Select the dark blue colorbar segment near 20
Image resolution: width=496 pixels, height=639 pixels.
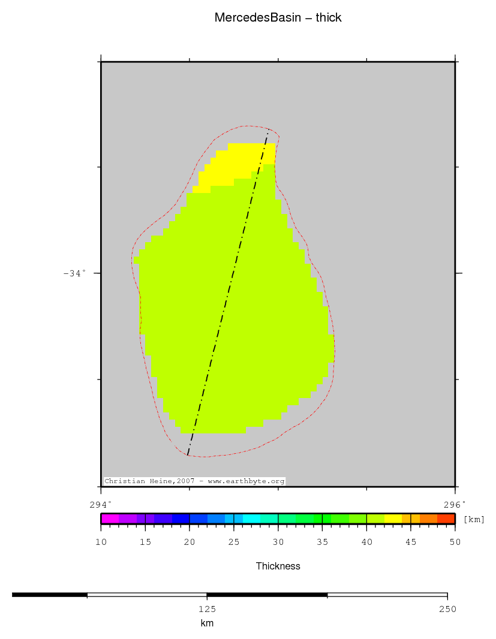pyautogui.click(x=181, y=519)
